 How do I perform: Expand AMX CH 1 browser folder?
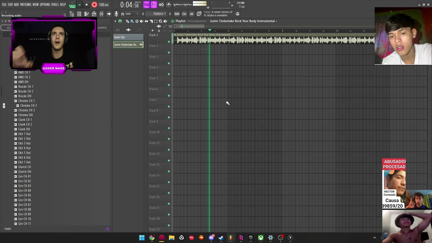15,73
